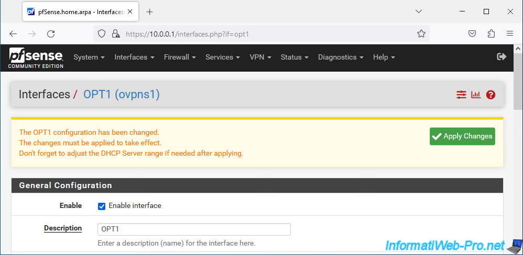Open the System menu
The image size is (523, 255).
(89, 57)
